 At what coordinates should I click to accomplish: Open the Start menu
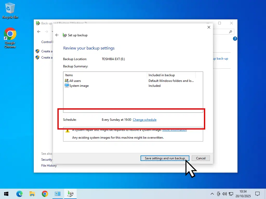point(6,194)
